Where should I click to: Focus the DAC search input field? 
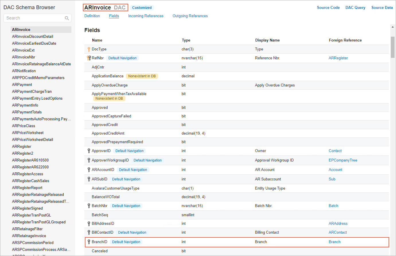click(34, 18)
